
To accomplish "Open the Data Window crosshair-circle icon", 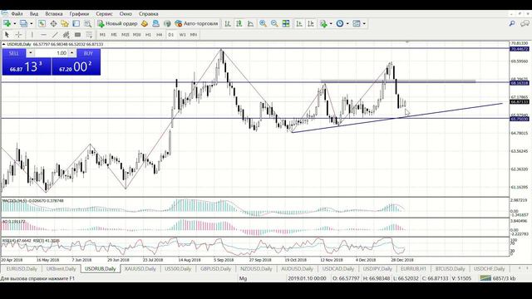I will 53,23.
